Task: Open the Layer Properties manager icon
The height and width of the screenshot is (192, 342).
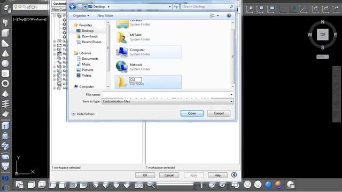Action: pyautogui.click(x=7, y=9)
